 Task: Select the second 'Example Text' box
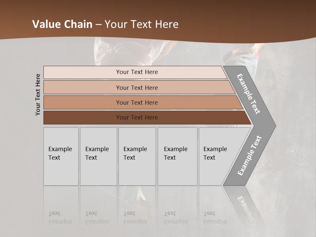click(98, 157)
